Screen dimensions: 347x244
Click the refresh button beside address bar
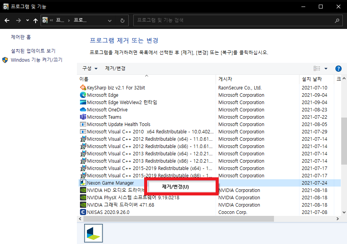122,20
